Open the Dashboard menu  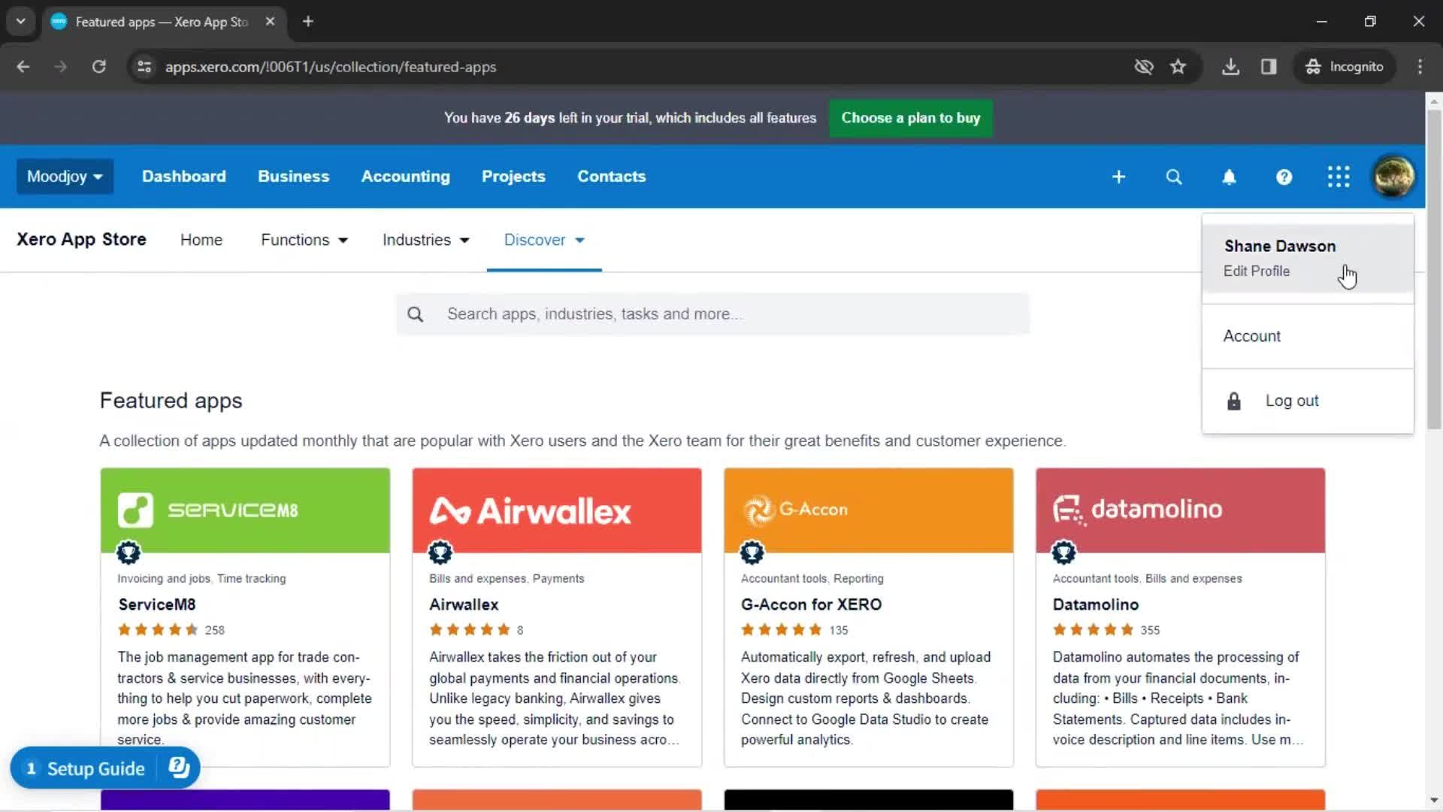coord(183,177)
